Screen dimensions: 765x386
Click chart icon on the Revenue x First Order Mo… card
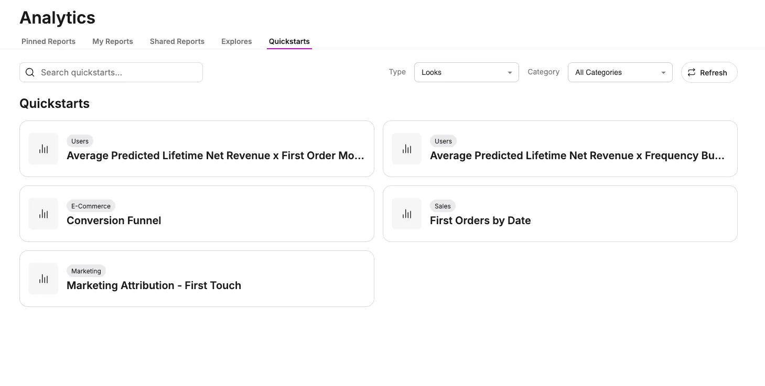click(x=44, y=149)
